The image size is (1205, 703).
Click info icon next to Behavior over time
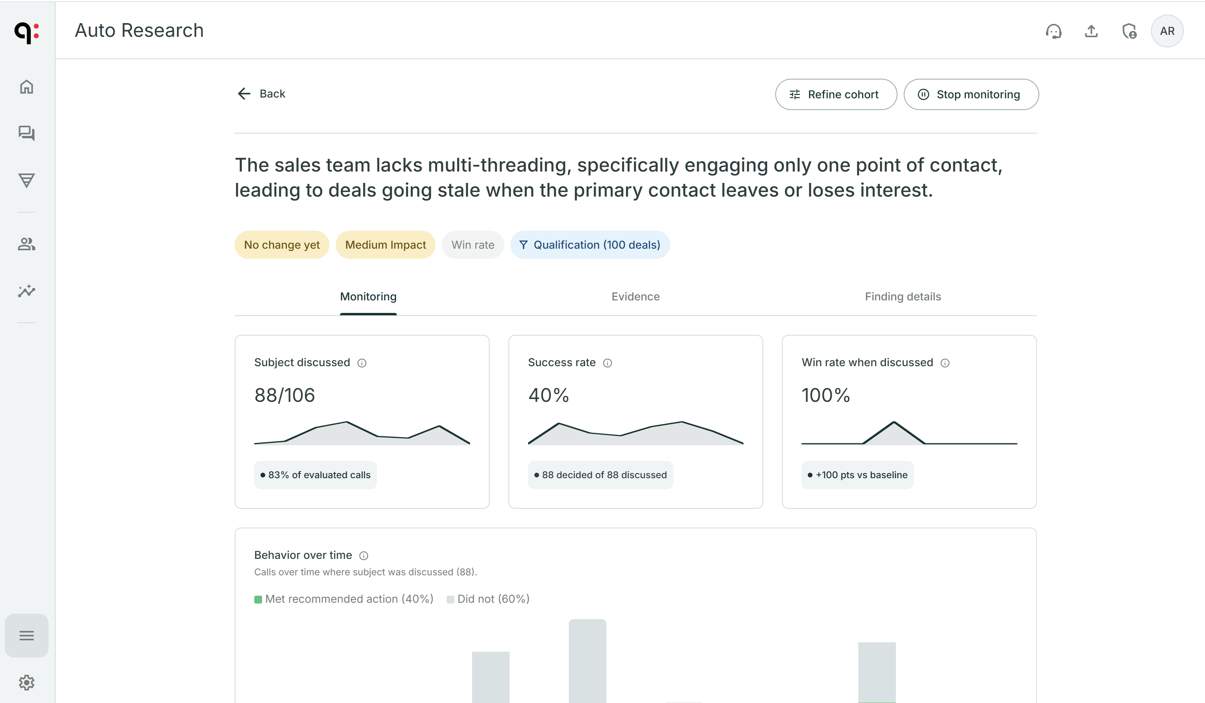coord(364,556)
